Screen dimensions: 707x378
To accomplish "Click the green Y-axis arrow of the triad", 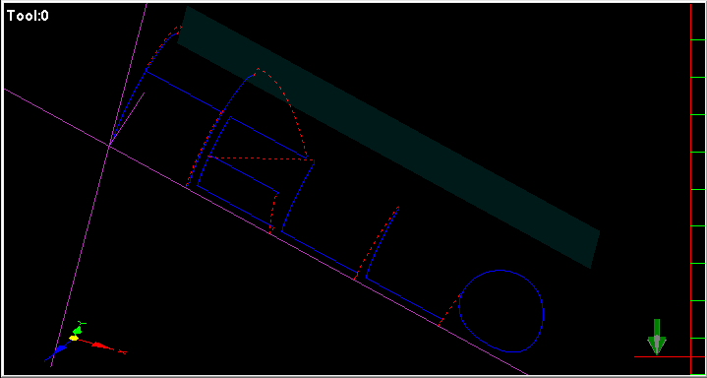I will pos(77,330).
